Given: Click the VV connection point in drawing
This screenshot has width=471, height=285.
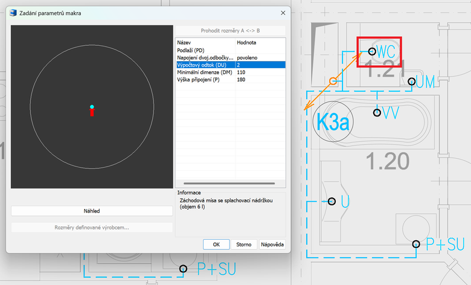Looking at the screenshot, I should tap(377, 113).
